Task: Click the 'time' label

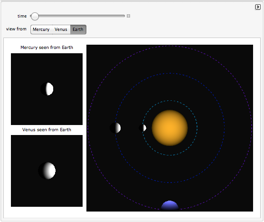Action: point(22,16)
